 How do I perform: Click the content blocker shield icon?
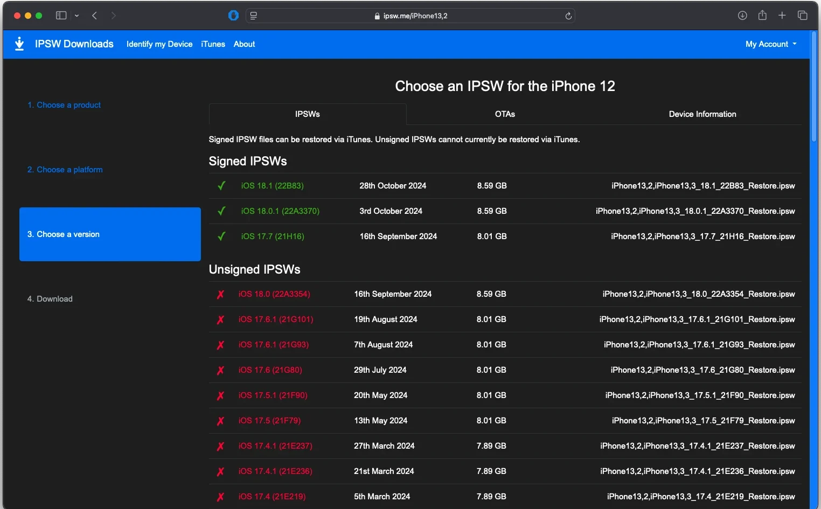(x=233, y=16)
